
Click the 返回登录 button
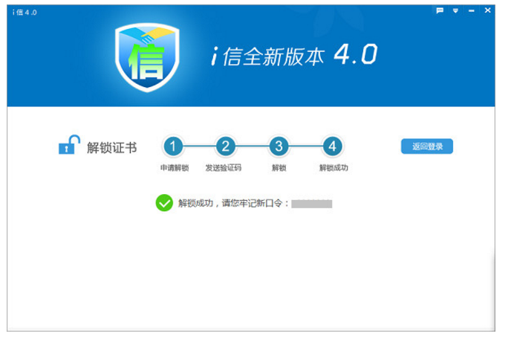[x=426, y=146]
